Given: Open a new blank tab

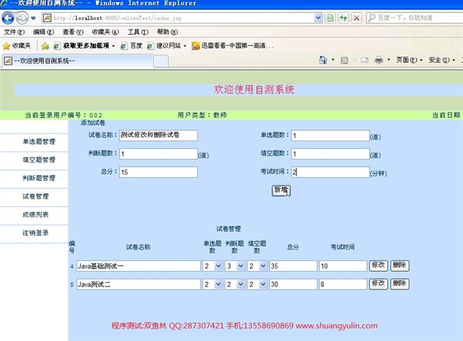Looking at the screenshot, I should tap(161, 62).
